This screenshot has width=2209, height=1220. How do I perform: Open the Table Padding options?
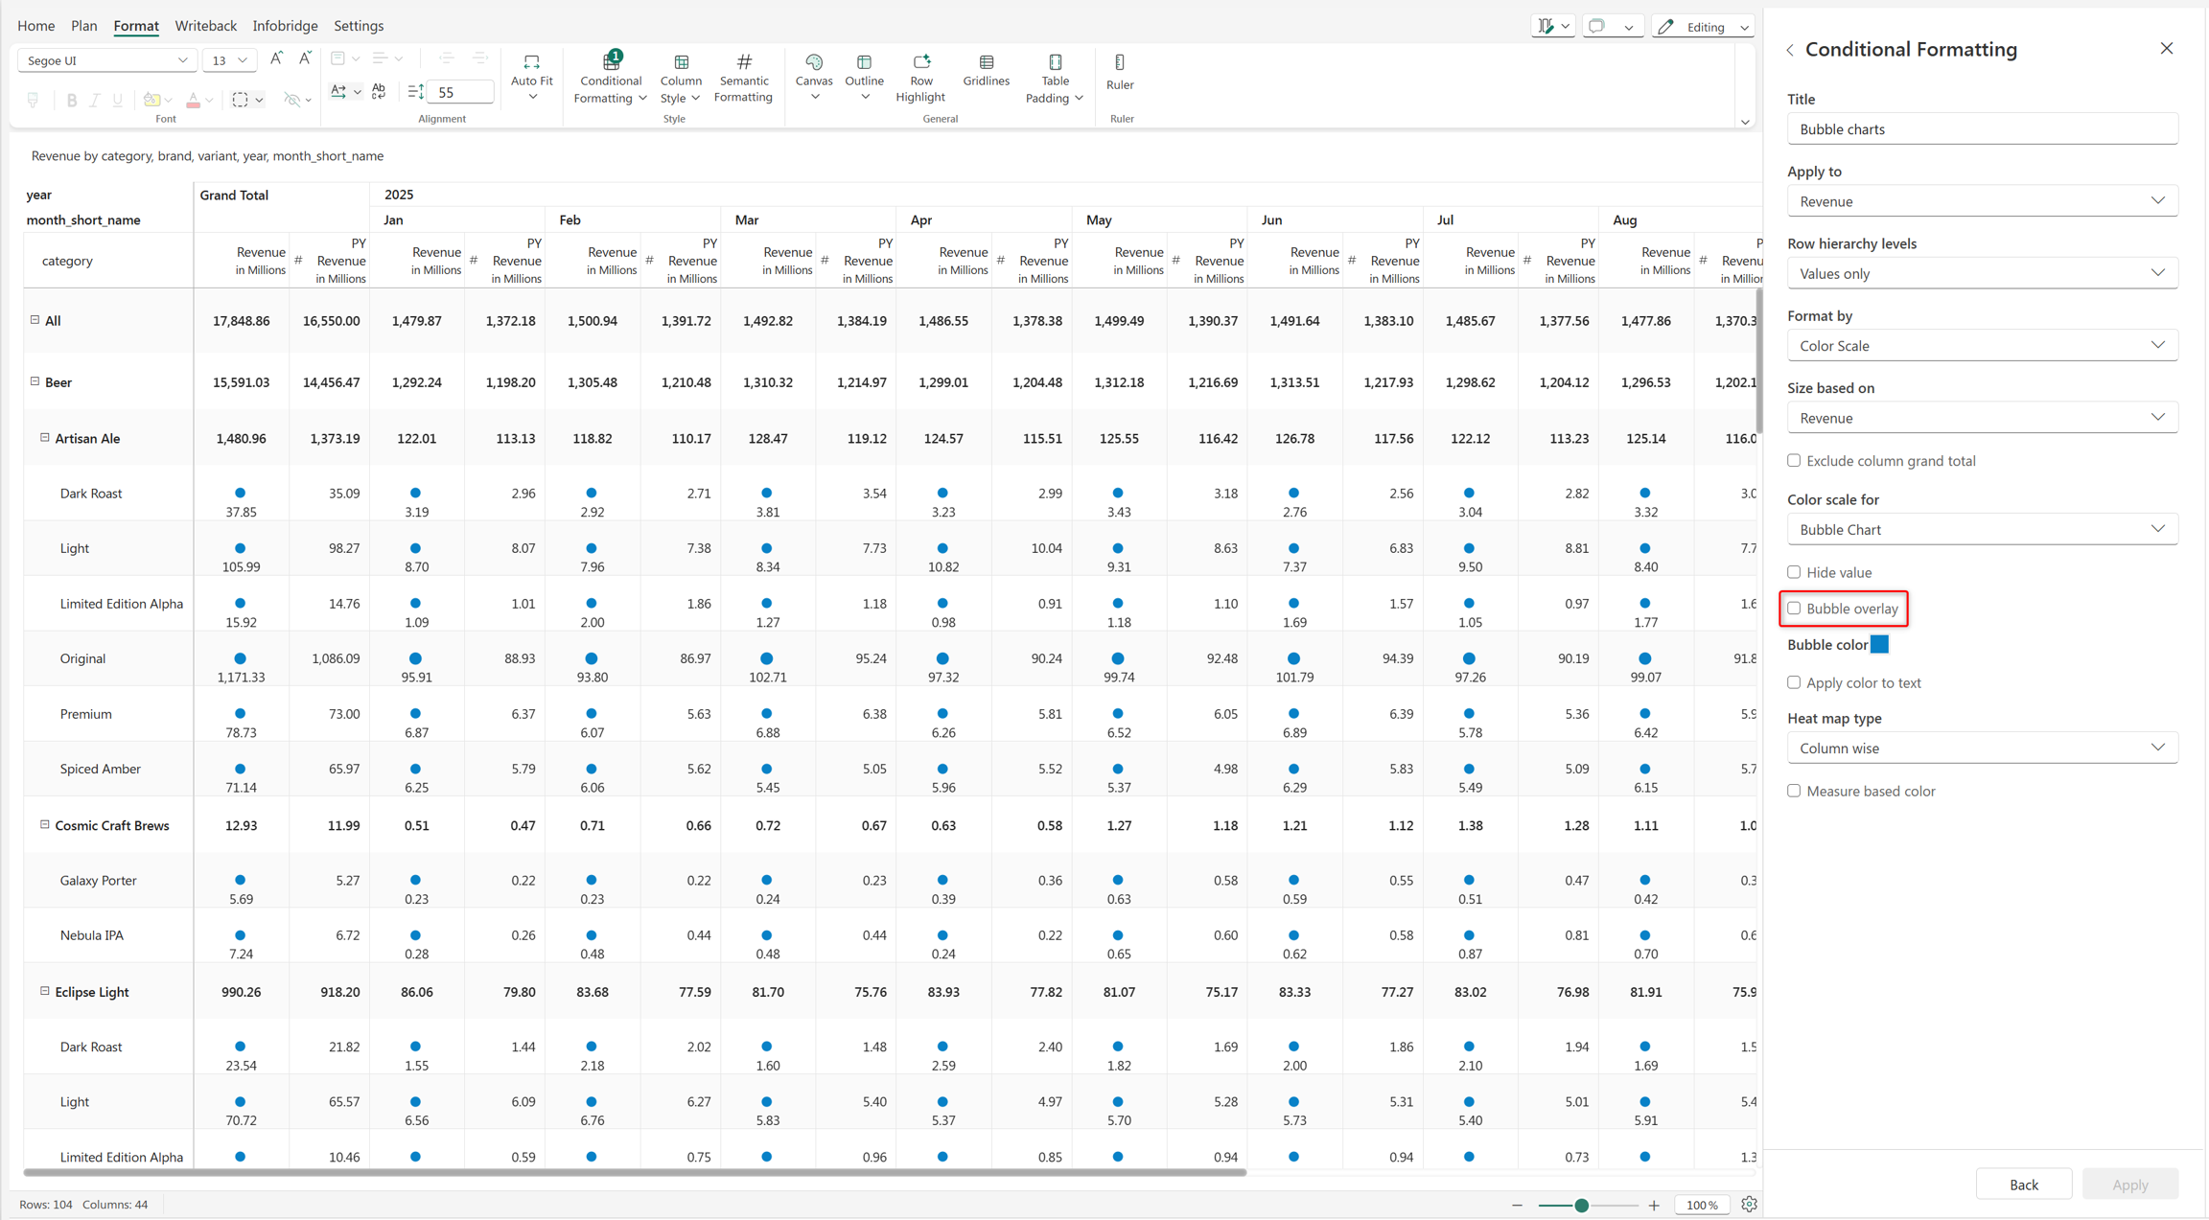tap(1054, 77)
